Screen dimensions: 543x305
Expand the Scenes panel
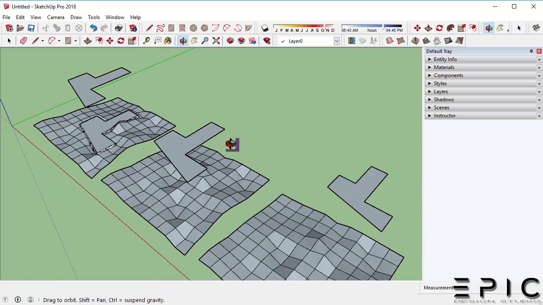[430, 108]
